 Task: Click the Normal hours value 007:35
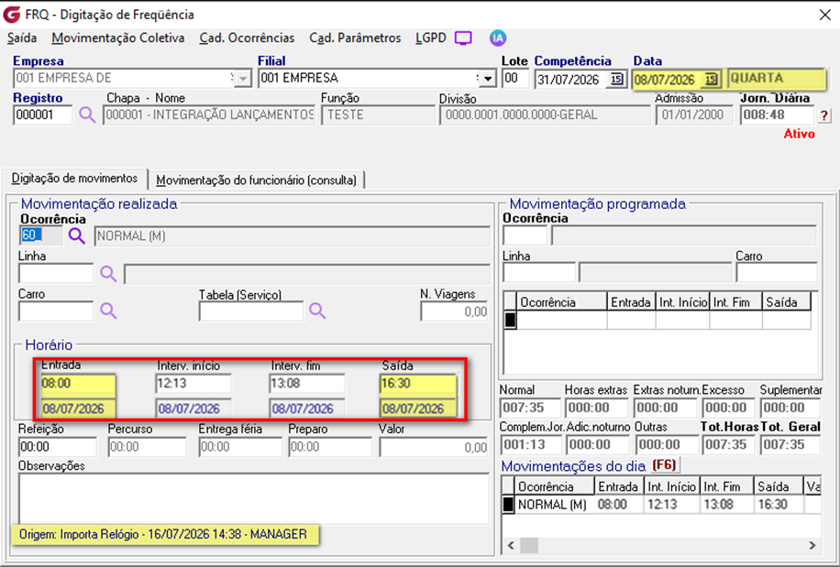tap(530, 408)
